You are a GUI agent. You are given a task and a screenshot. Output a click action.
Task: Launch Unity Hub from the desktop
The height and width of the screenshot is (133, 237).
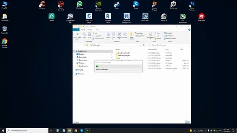click(173, 5)
